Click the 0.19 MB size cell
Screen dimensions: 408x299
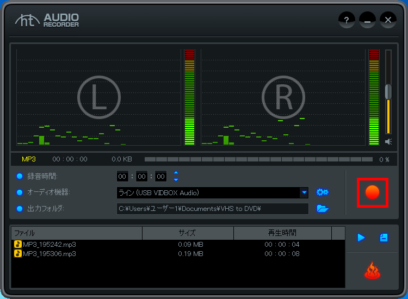(190, 253)
